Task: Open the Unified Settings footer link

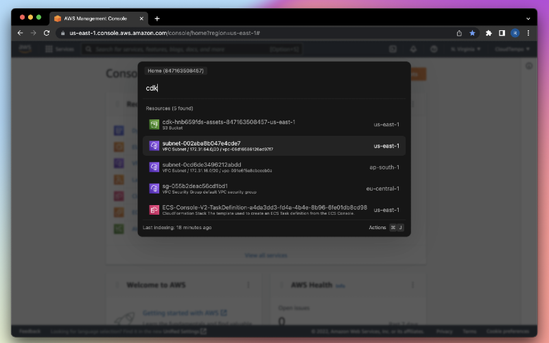Action: [x=185, y=331]
